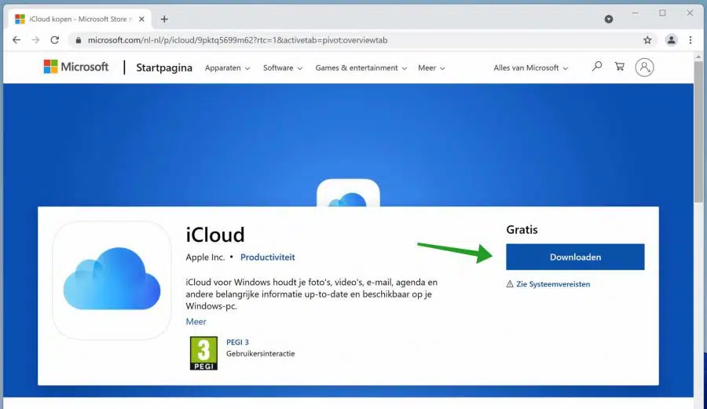Click the browser forward arrow

[35, 40]
